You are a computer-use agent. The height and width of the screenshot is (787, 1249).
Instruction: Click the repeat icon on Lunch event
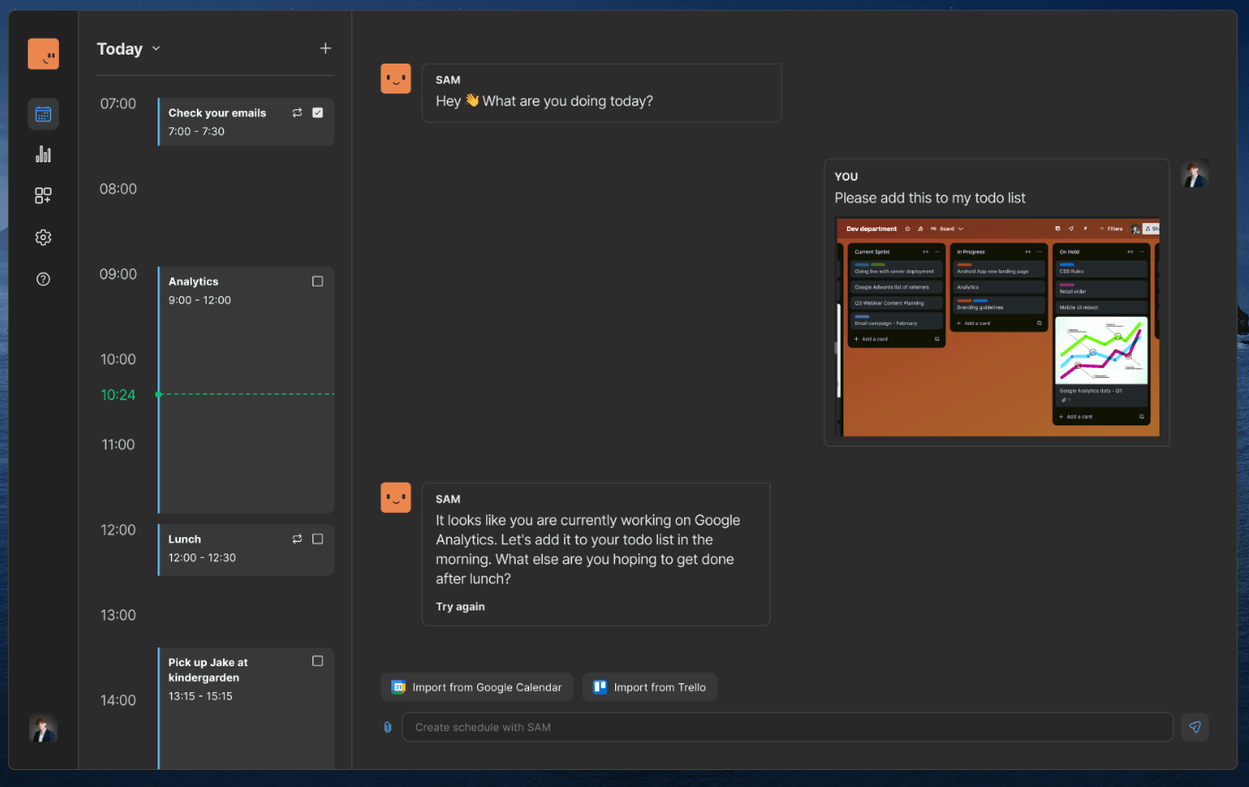point(297,539)
